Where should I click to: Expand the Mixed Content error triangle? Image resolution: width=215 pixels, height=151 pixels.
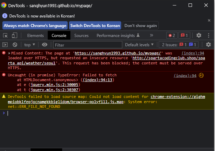click(x=9, y=53)
